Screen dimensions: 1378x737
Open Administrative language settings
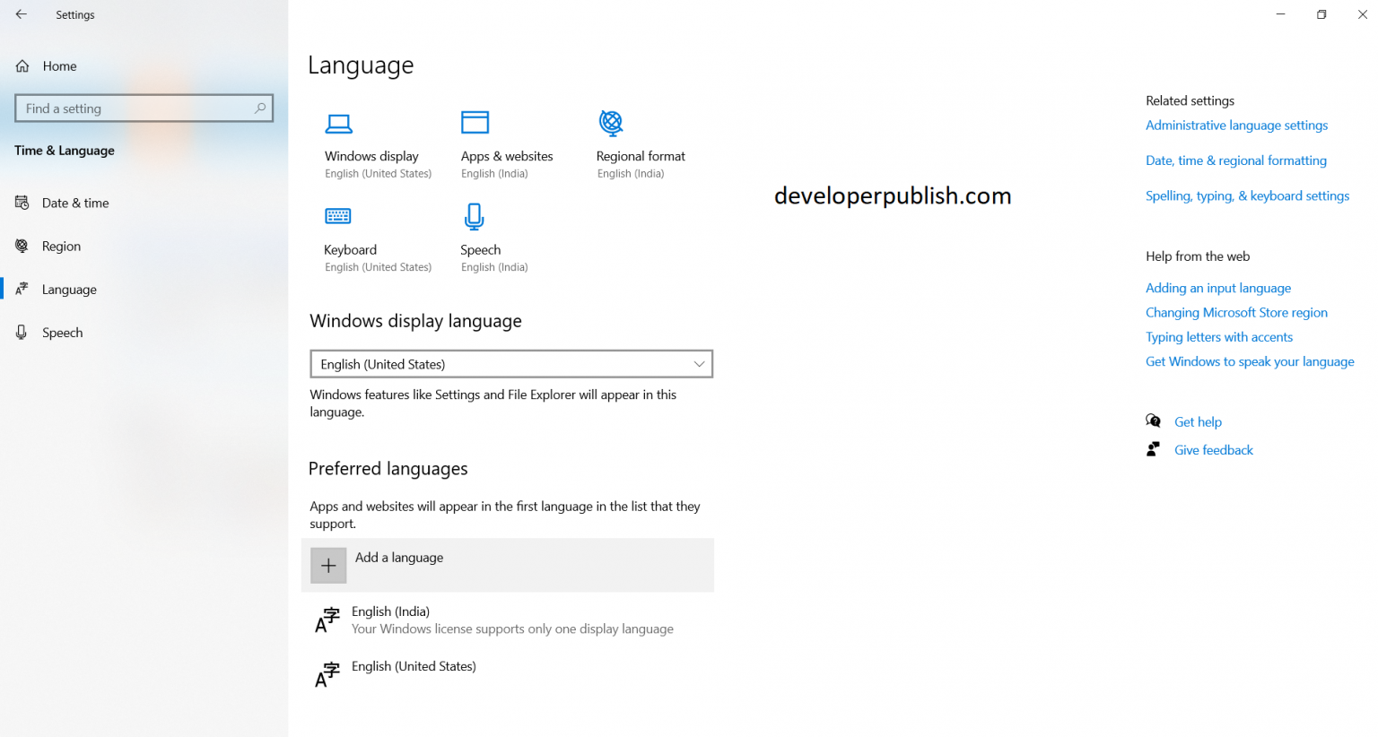1236,125
